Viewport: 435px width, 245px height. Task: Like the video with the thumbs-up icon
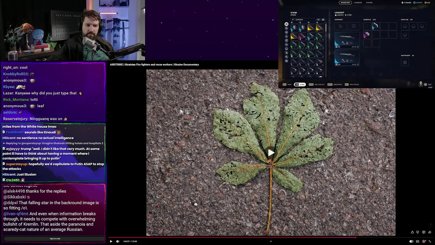pos(412,232)
